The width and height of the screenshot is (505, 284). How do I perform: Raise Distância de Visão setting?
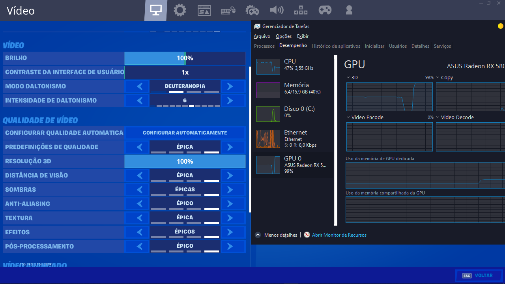(x=233, y=176)
